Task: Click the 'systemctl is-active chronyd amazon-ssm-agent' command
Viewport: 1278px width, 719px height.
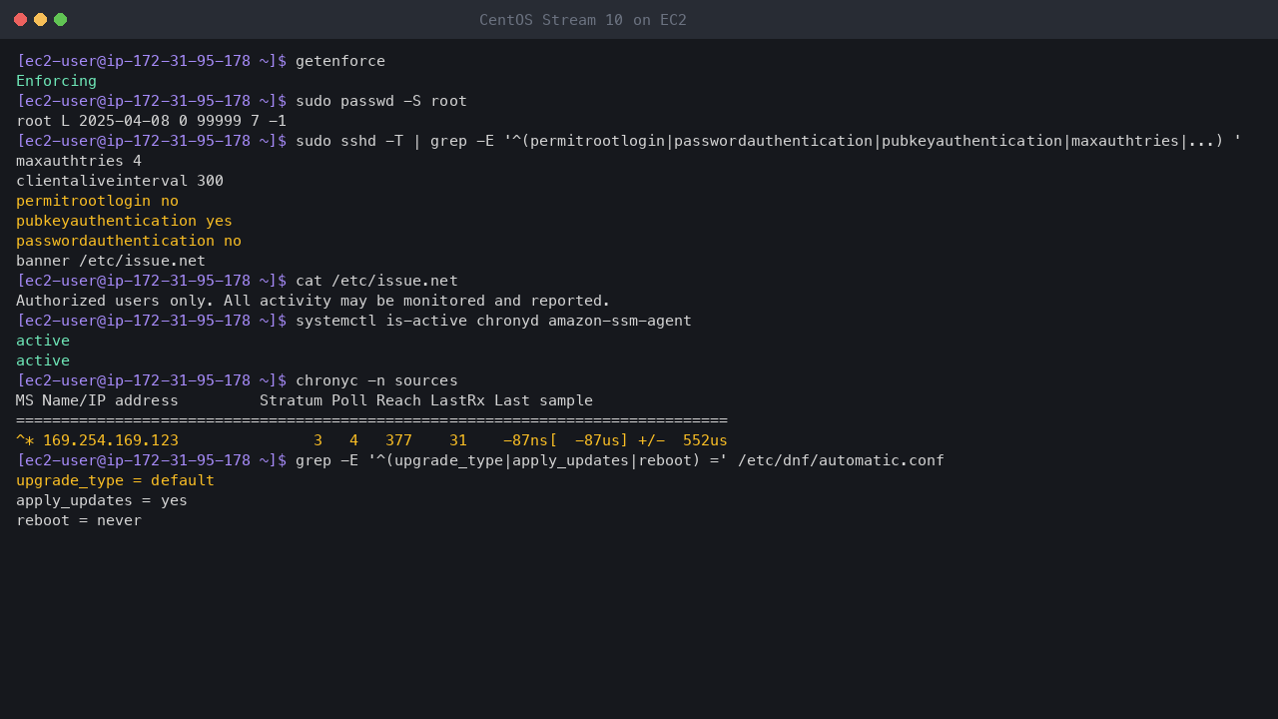Action: 494,321
